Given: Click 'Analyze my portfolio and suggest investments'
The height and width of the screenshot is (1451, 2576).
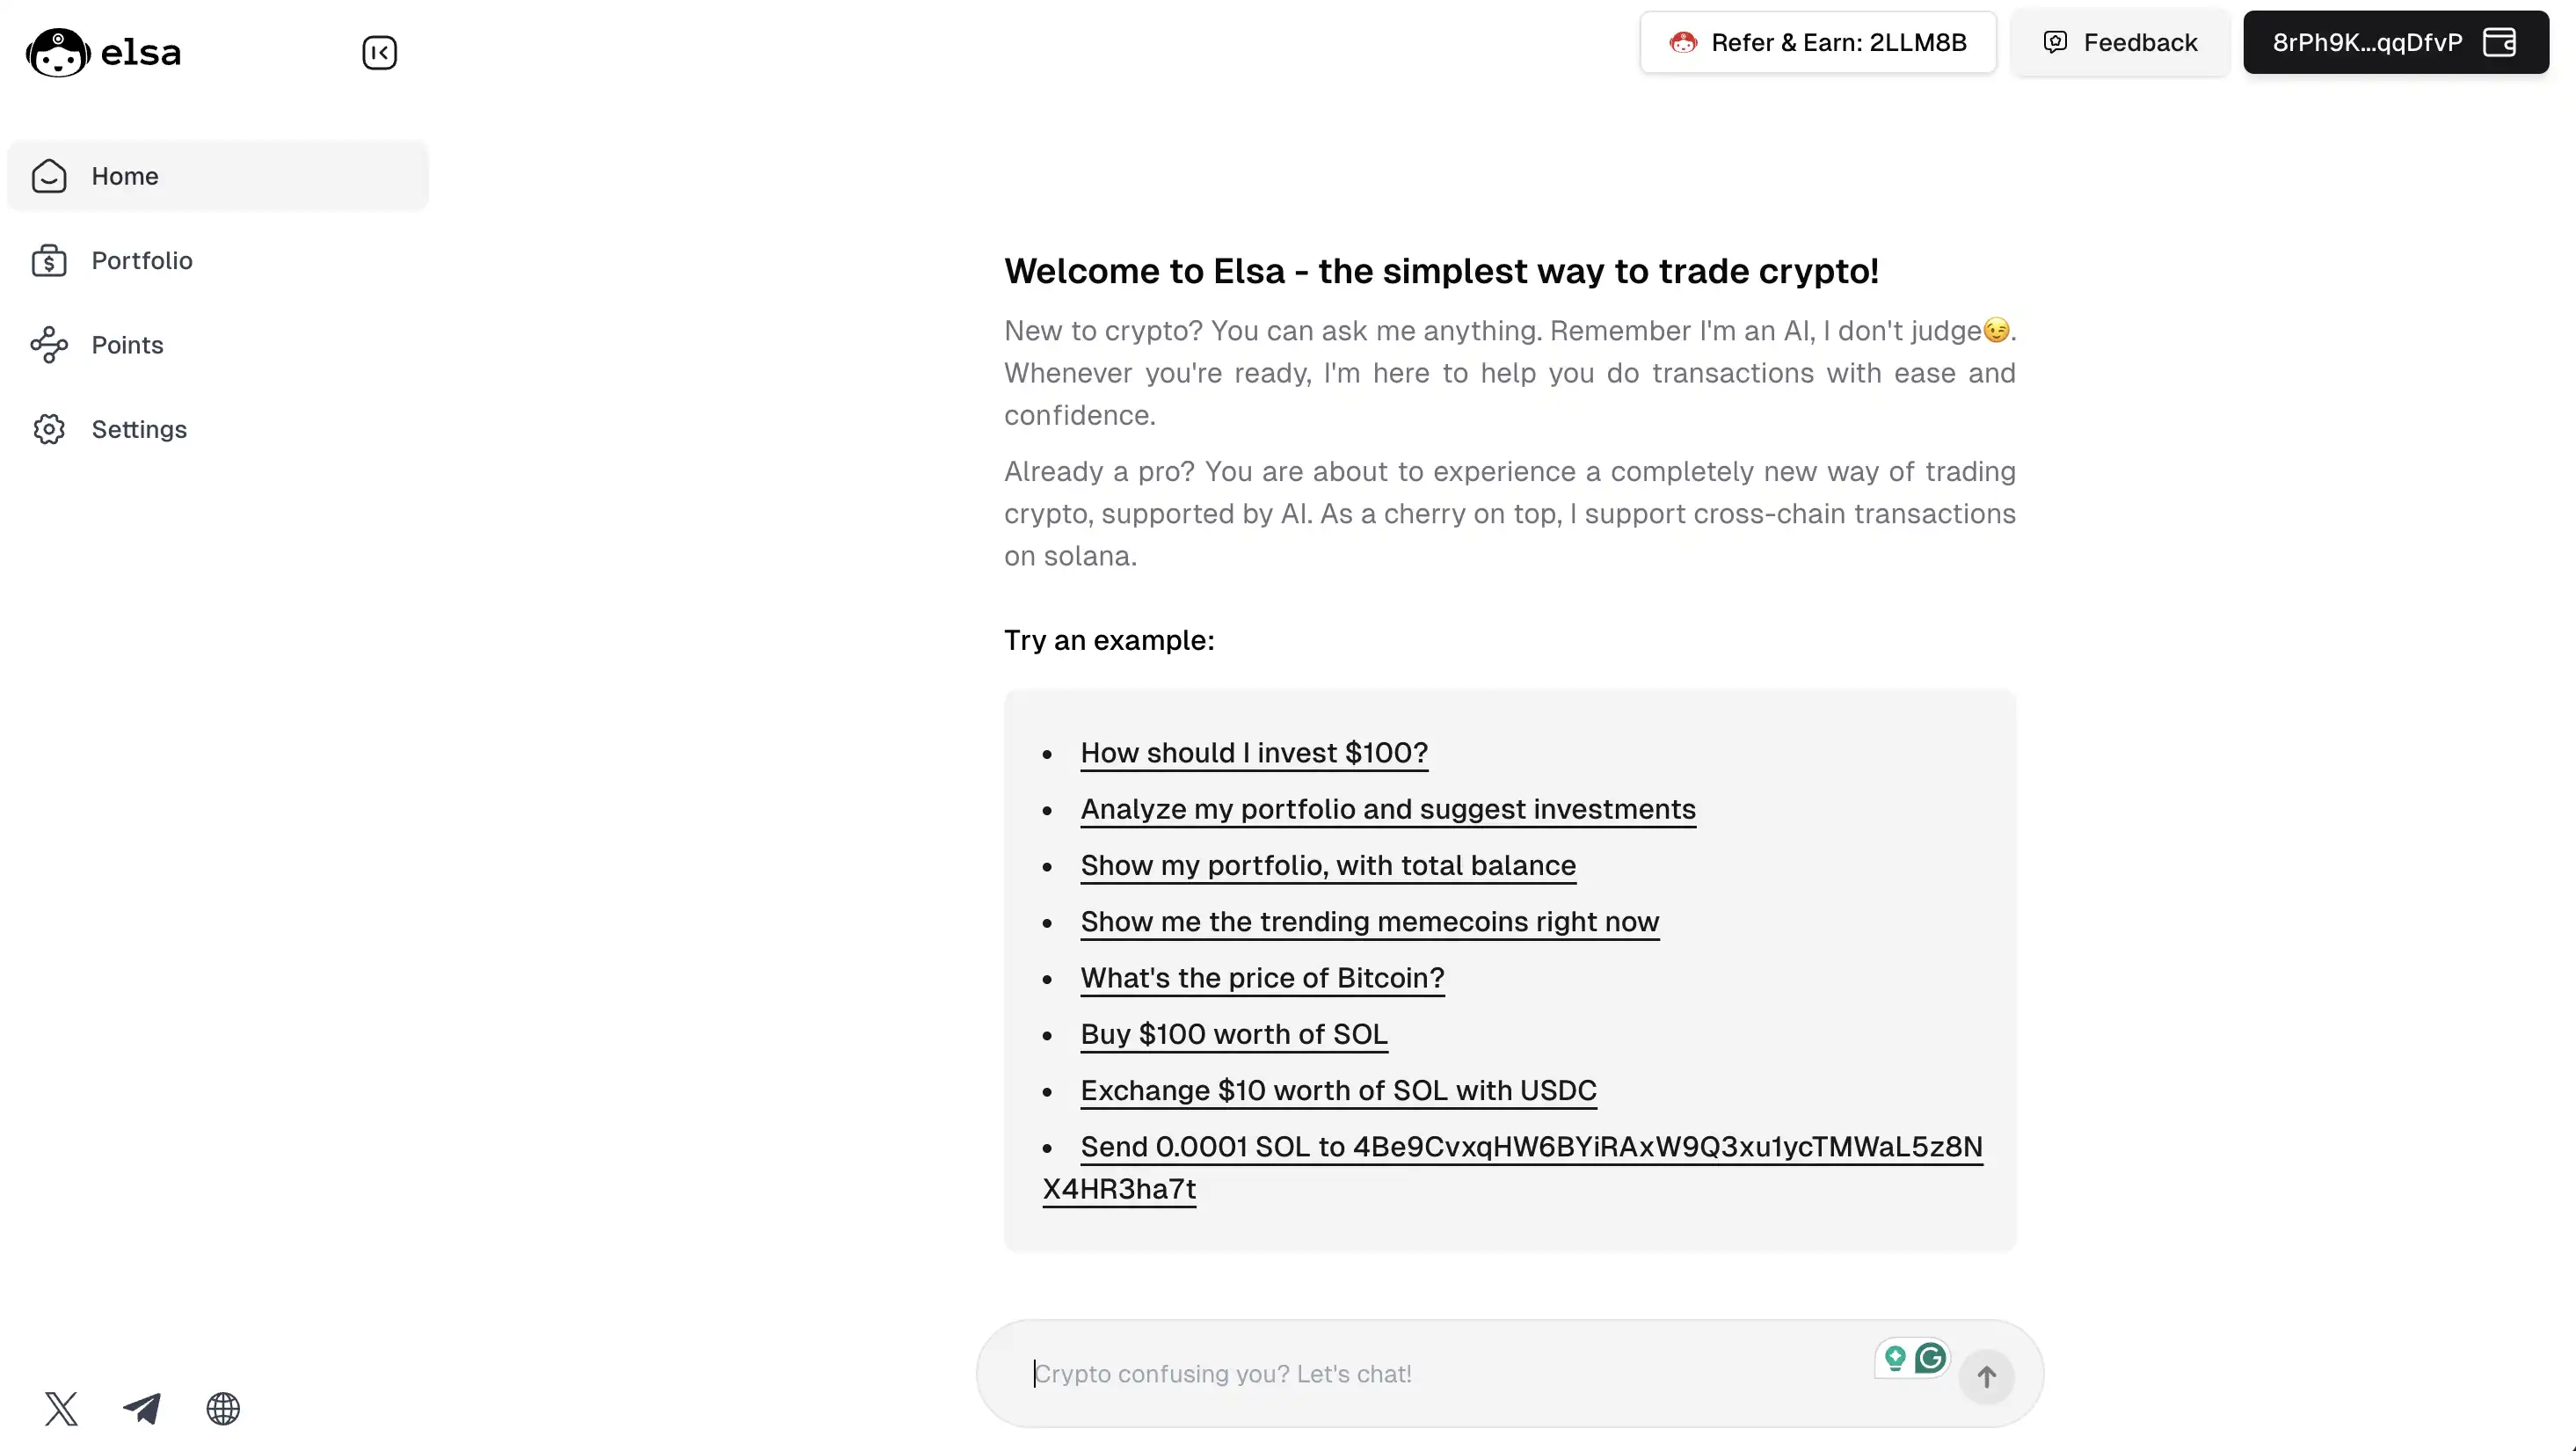Looking at the screenshot, I should pos(1389,809).
